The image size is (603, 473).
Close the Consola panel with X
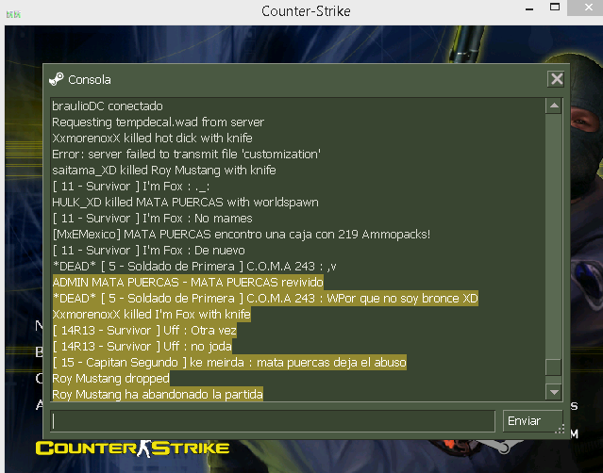pyautogui.click(x=556, y=79)
